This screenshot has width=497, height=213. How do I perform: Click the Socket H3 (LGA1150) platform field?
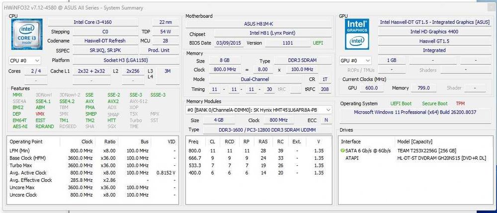coord(126,60)
